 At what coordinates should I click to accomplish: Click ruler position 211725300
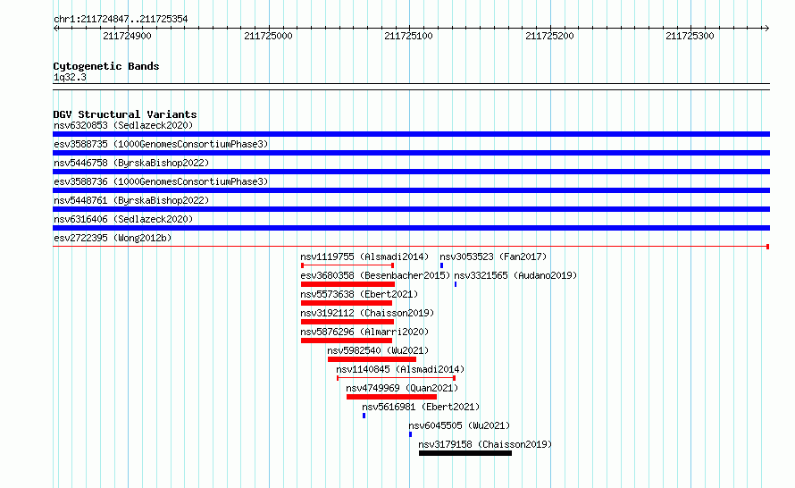point(690,36)
